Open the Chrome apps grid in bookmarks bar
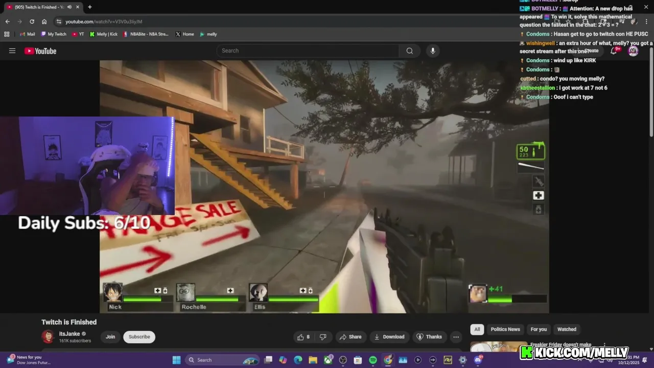Image resolution: width=654 pixels, height=368 pixels. [7, 34]
